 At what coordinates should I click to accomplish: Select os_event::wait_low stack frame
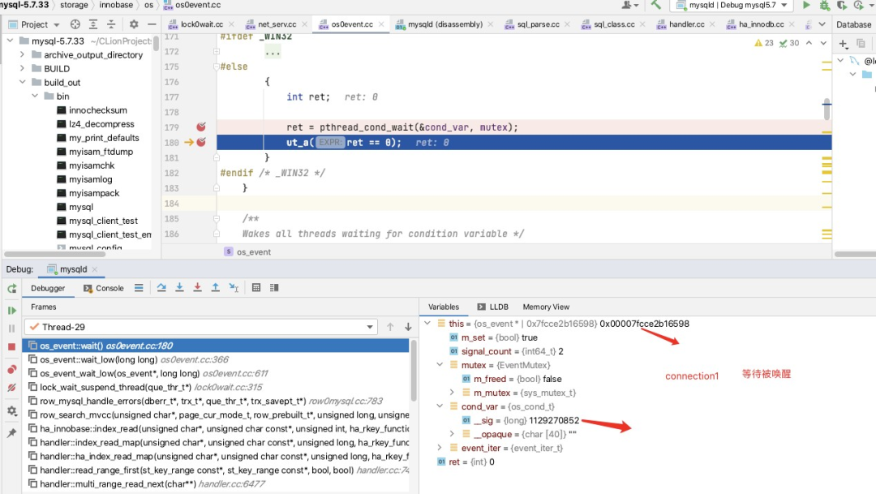pos(217,359)
